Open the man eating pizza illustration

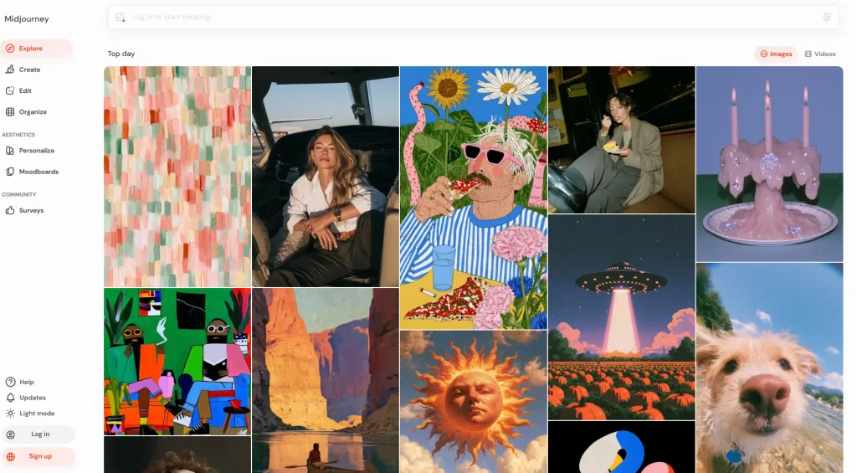(x=474, y=198)
